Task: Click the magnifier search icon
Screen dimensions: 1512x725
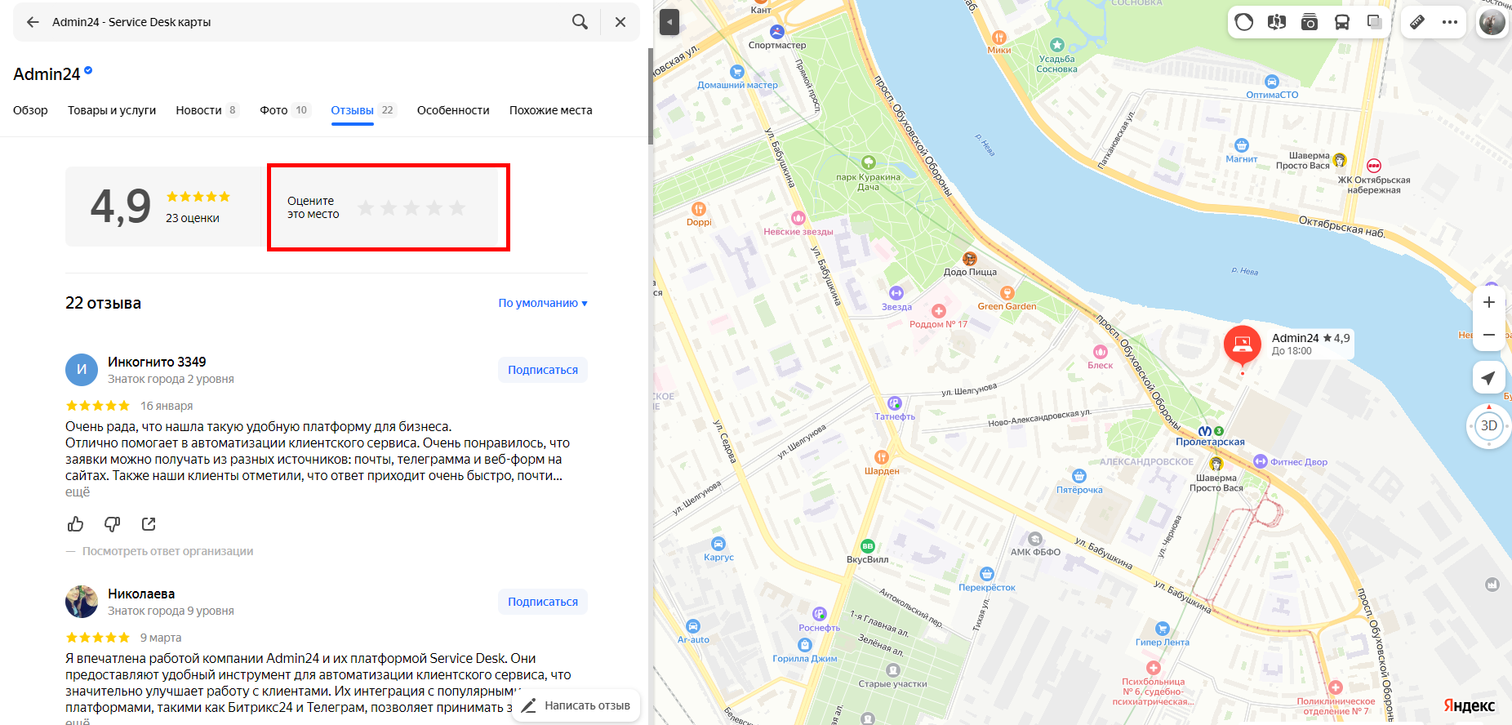Action: [580, 22]
